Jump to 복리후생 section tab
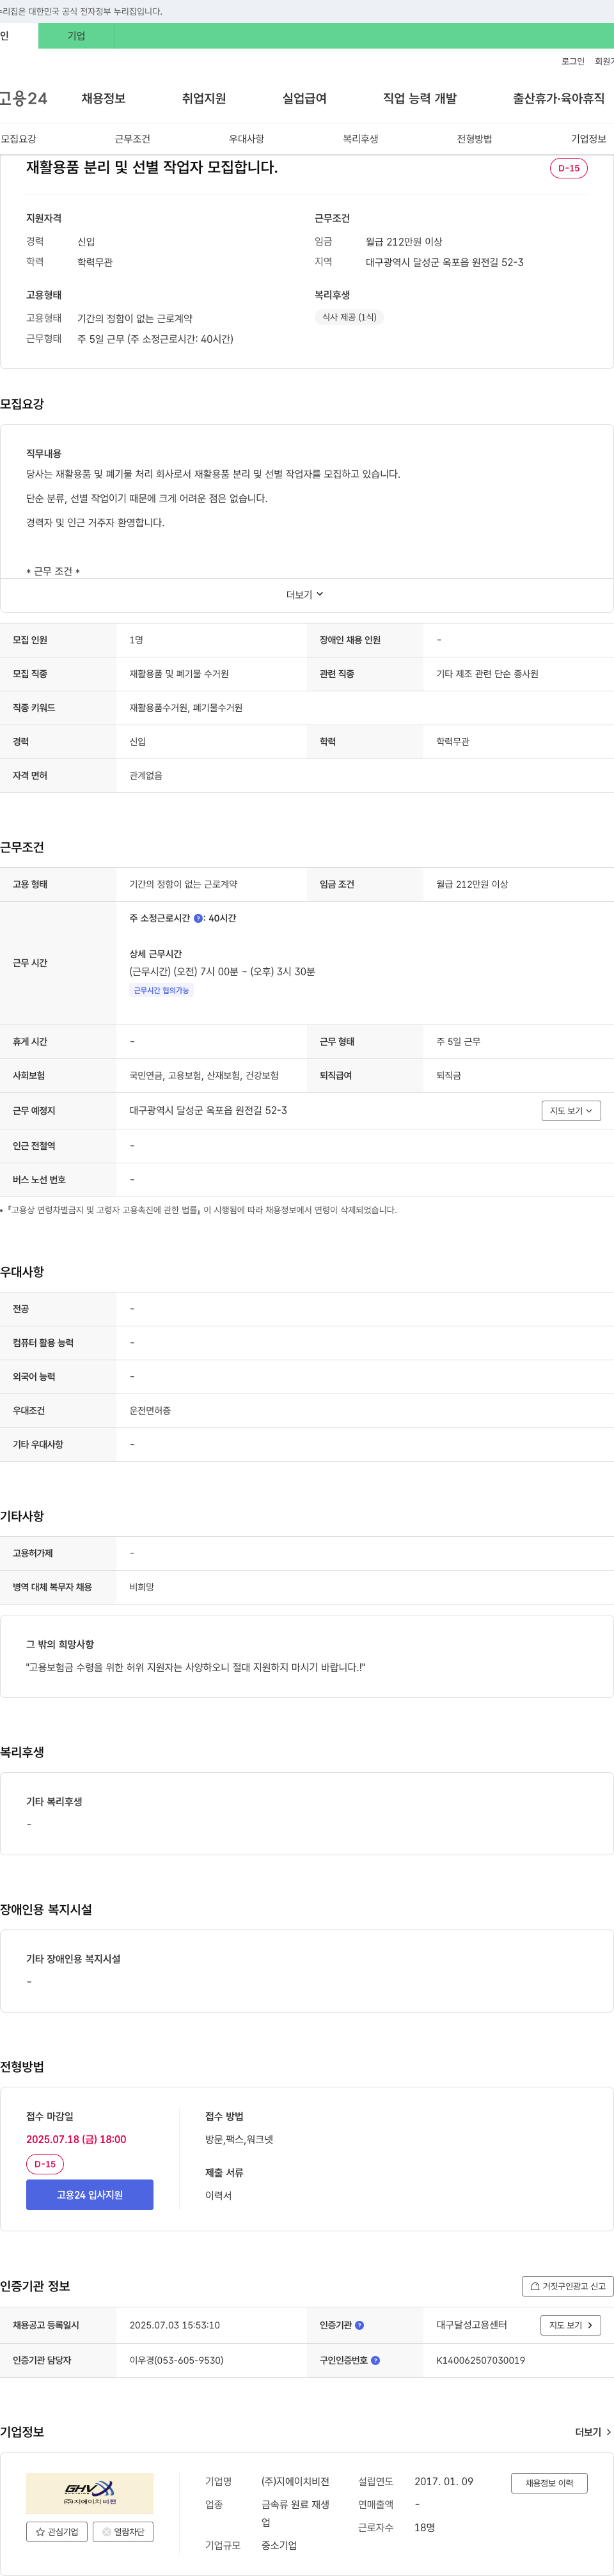614x2576 pixels. point(360,139)
